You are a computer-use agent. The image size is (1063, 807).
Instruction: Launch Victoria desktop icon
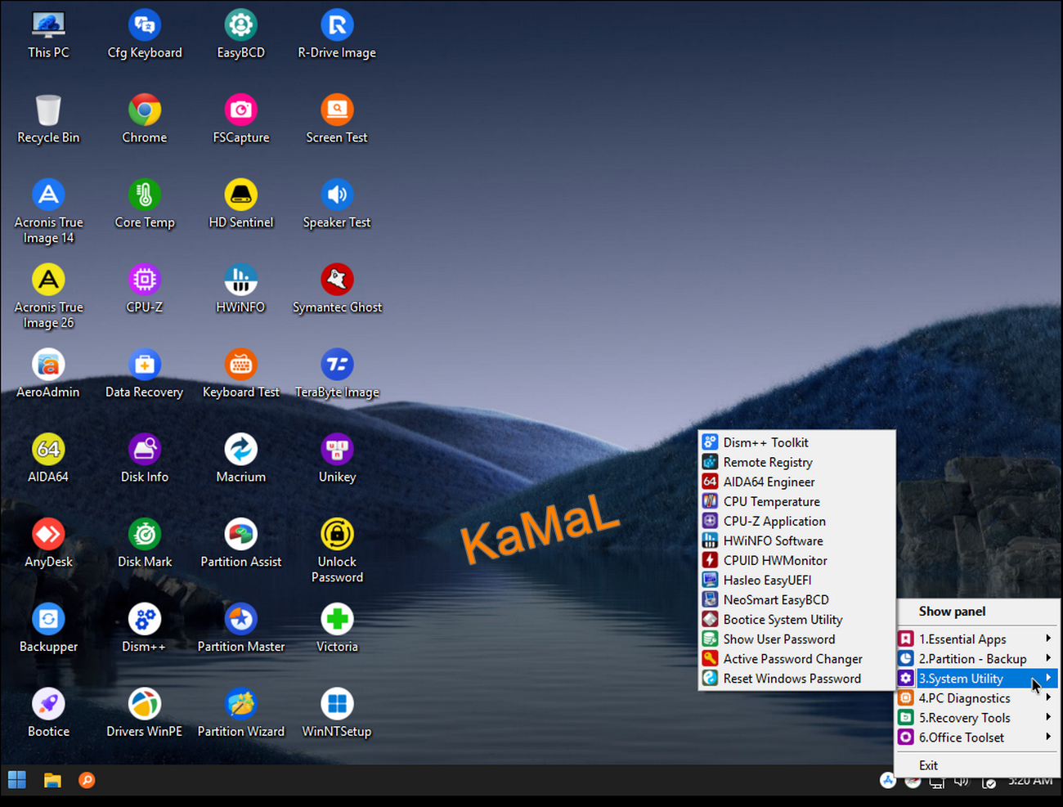[337, 629]
